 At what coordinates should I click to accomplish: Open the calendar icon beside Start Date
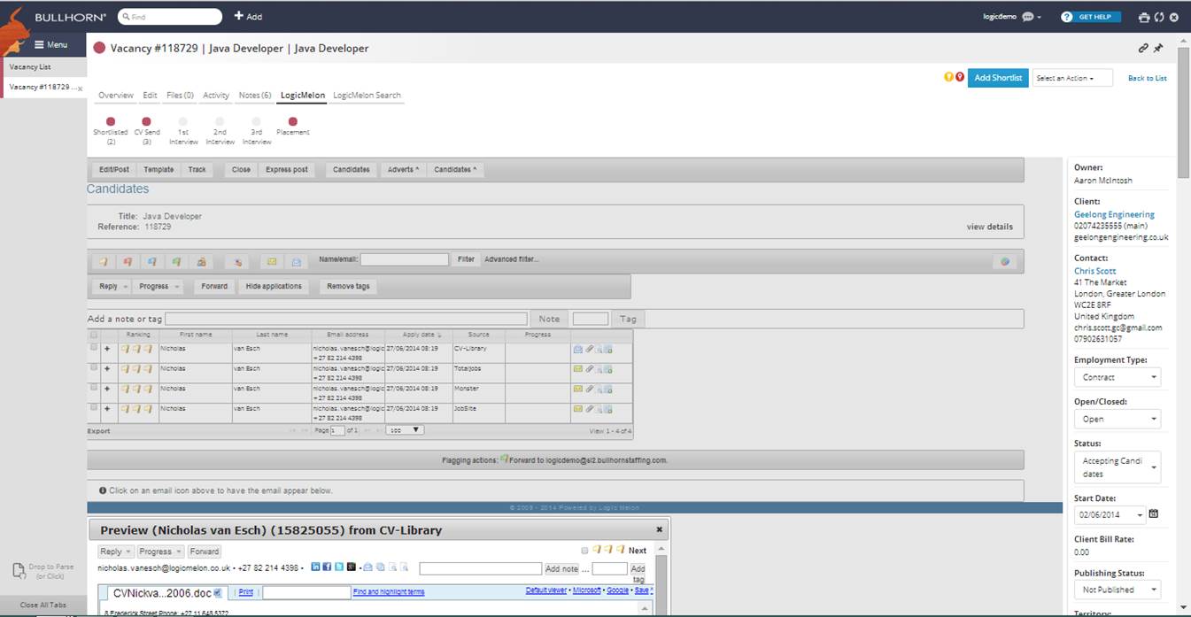point(1154,513)
